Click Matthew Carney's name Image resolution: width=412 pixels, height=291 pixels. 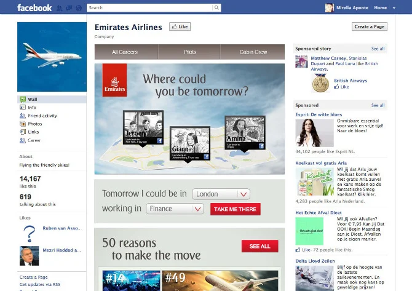point(328,58)
